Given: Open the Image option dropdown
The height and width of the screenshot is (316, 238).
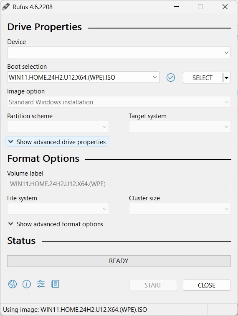Looking at the screenshot, I should coord(119,102).
